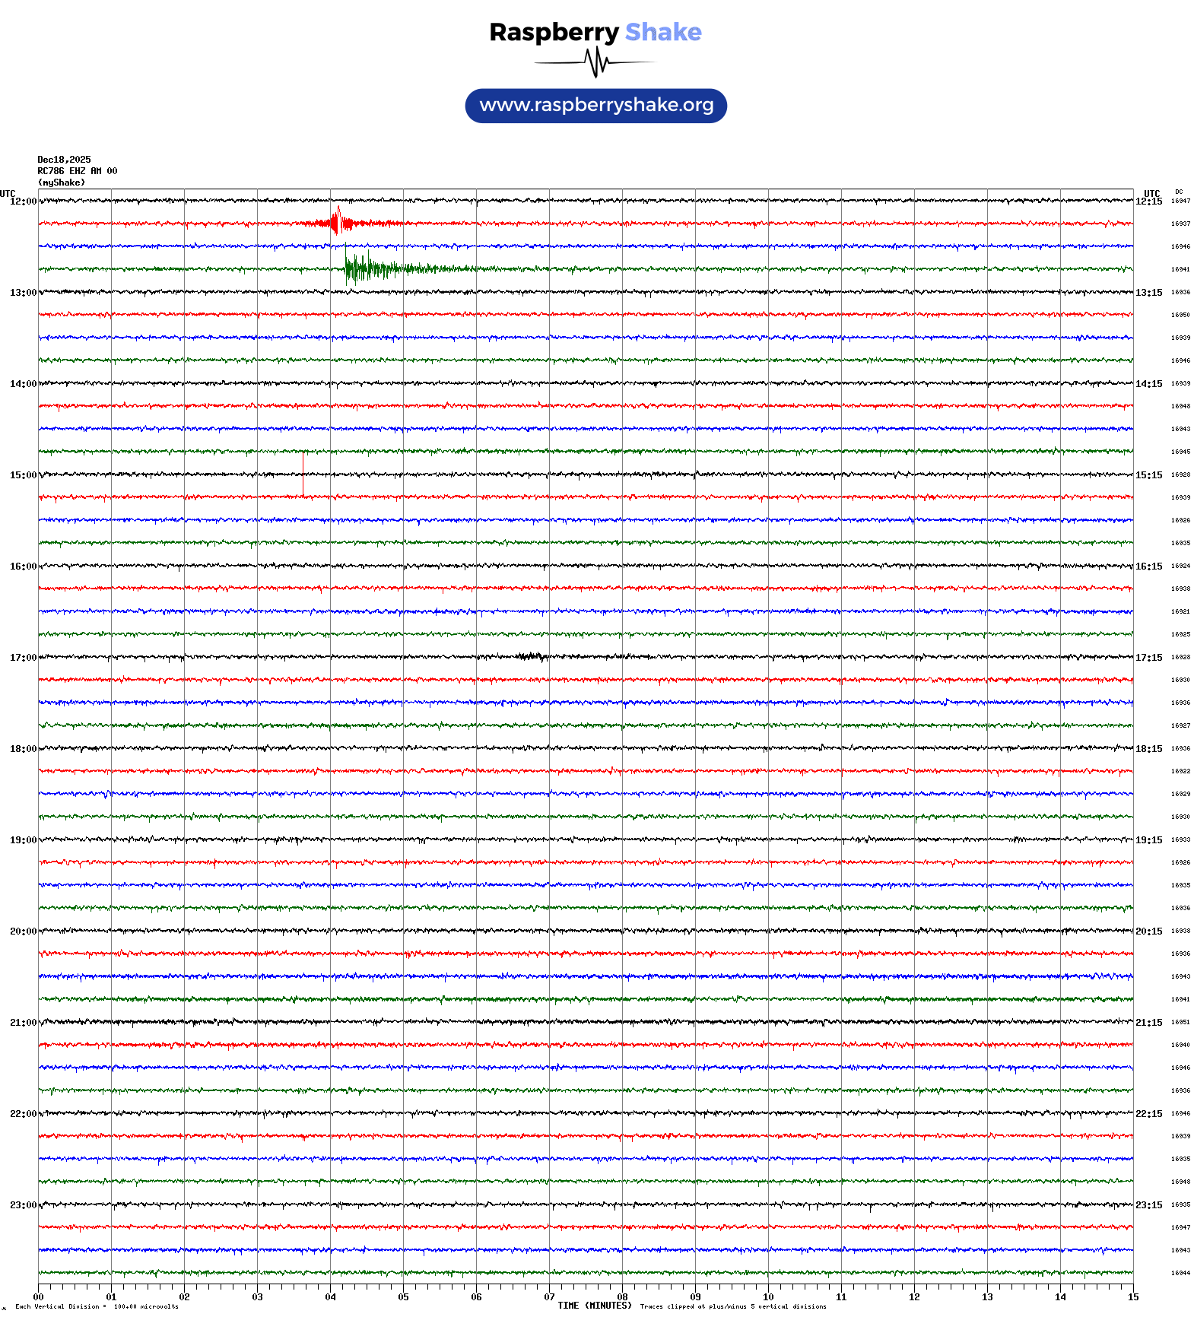This screenshot has height=1317, width=1194.
Task: Click the 13:15 time label on right
Action: click(x=1148, y=293)
